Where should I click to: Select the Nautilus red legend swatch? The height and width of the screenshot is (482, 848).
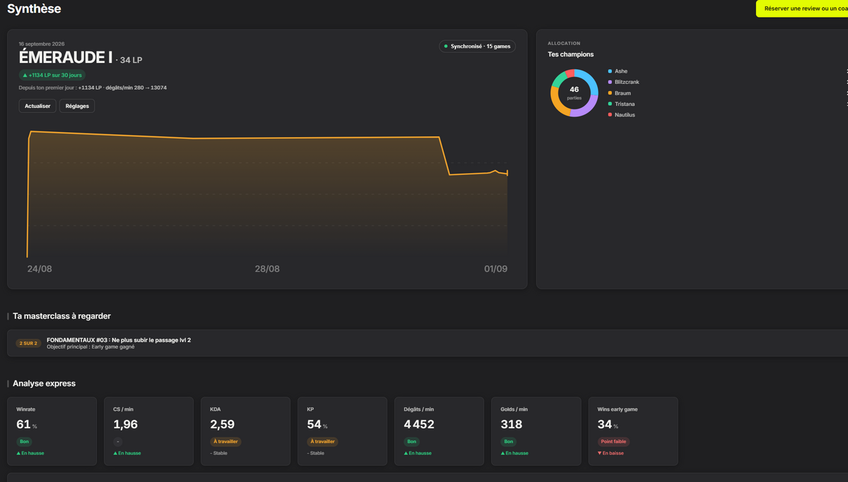click(610, 115)
